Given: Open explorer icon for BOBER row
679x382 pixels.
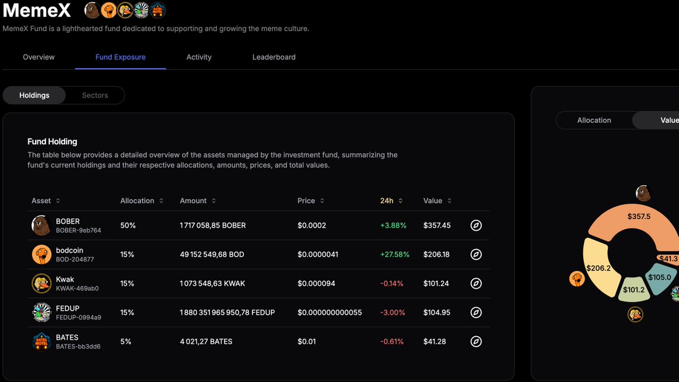Looking at the screenshot, I should click(476, 225).
